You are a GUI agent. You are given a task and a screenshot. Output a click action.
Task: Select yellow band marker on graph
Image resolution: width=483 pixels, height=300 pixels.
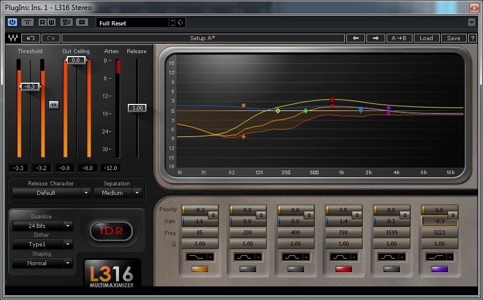278,110
